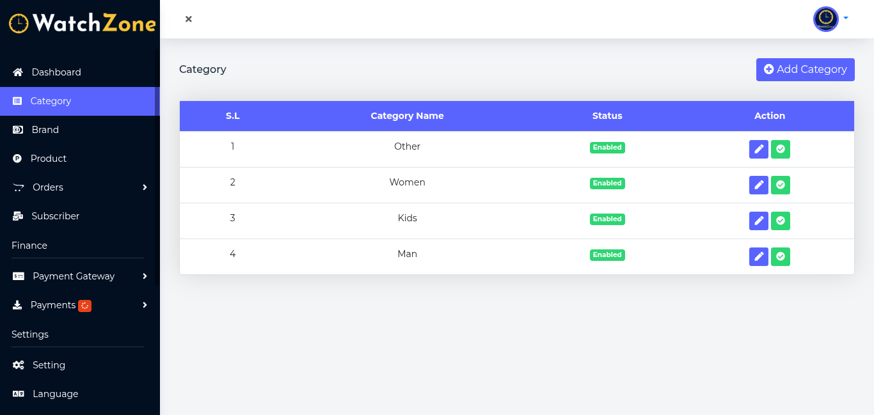Go to the Product page in sidebar
This screenshot has width=874, height=415.
(48, 159)
